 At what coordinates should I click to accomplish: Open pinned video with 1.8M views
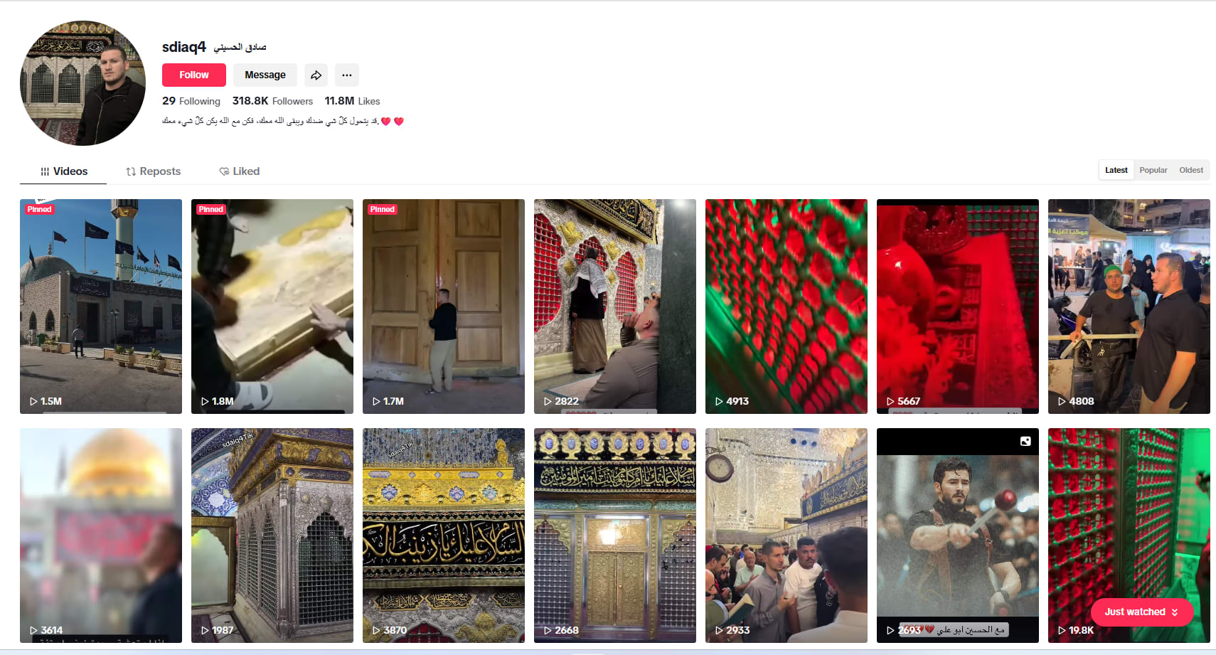pos(272,306)
